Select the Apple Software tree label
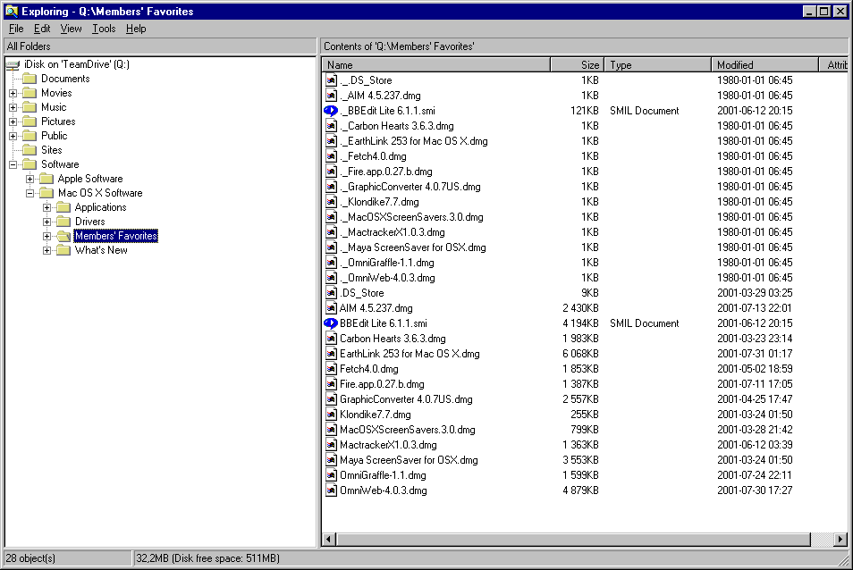The width and height of the screenshot is (853, 570). click(90, 179)
